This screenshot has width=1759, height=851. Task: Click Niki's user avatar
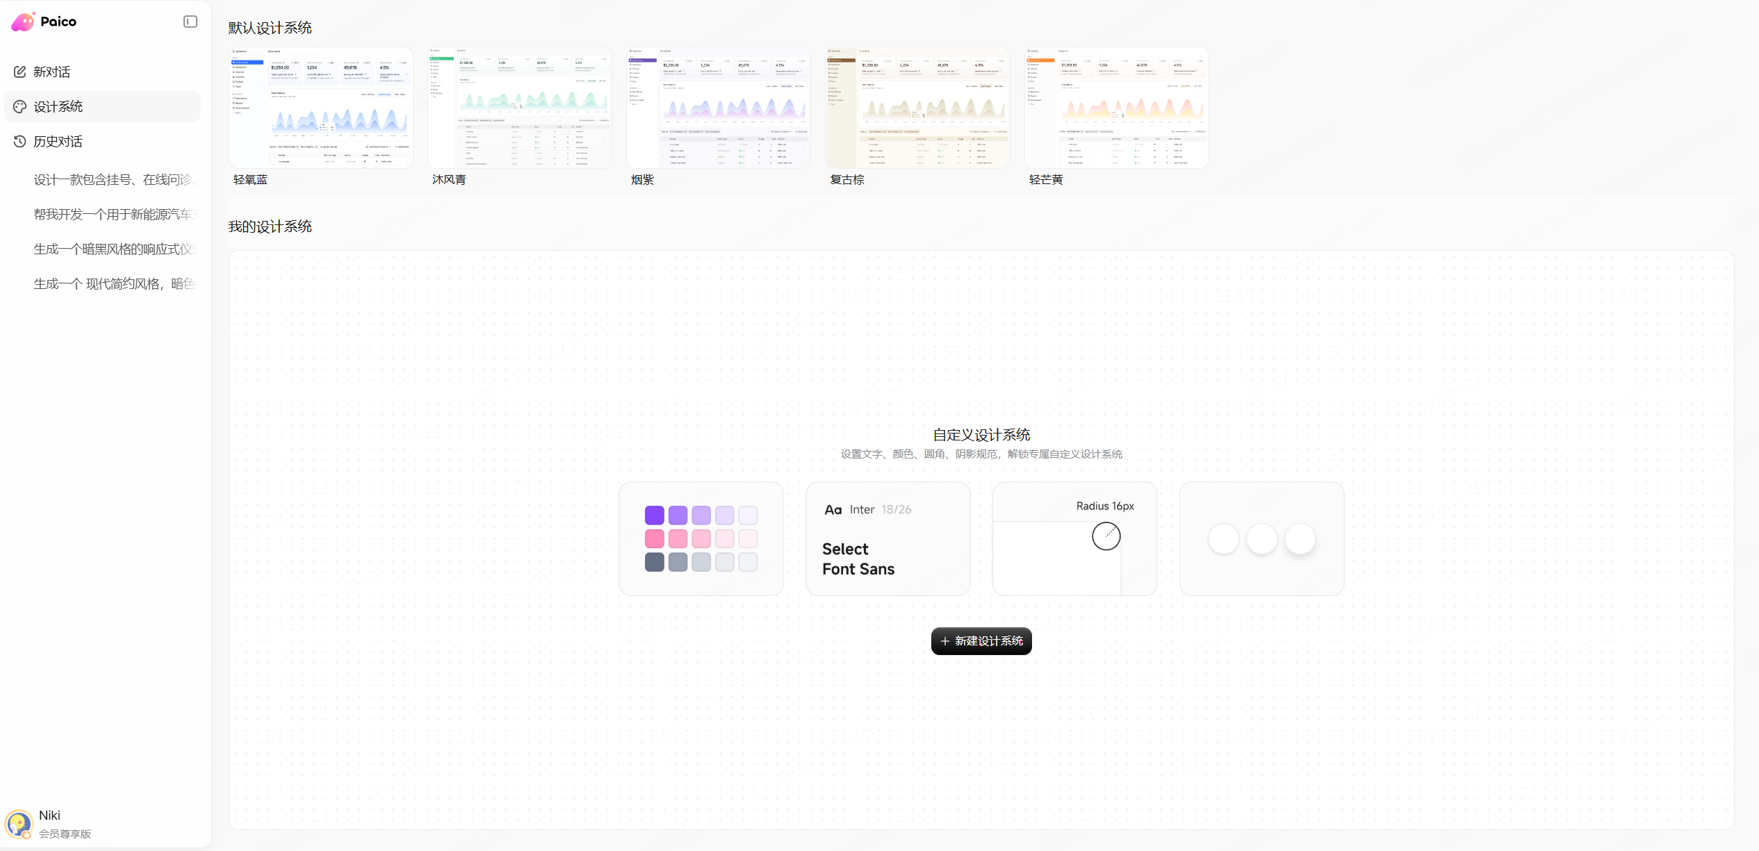tap(19, 824)
